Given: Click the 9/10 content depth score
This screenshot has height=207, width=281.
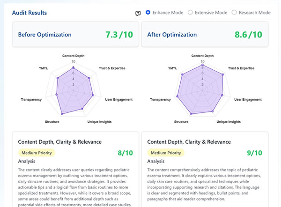Looking at the screenshot, I should (x=254, y=153).
